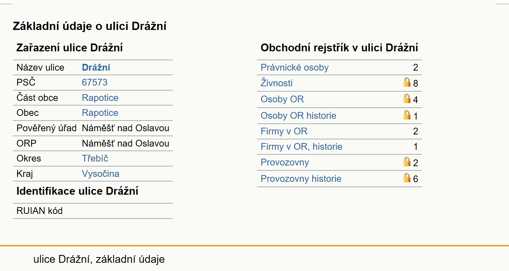Image resolution: width=509 pixels, height=271 pixels.
Task: Open Rapotice link in Obec row
Action: (x=100, y=113)
